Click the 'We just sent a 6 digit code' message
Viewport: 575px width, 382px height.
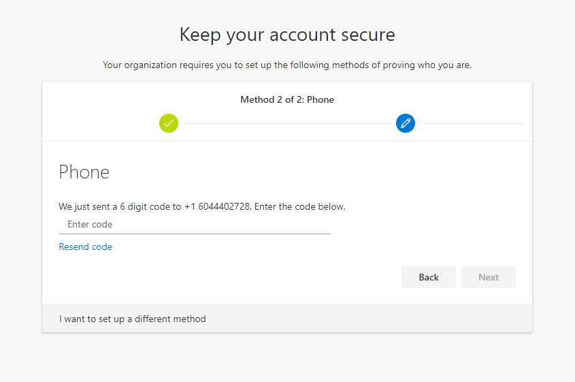tap(202, 206)
